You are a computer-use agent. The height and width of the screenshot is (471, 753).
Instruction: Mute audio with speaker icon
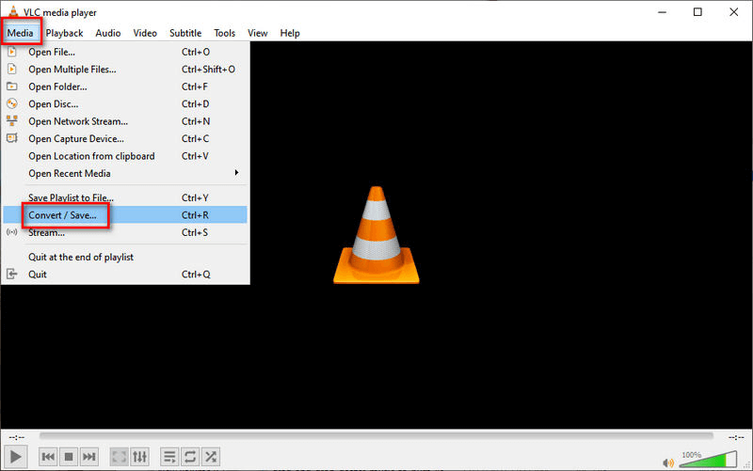(669, 461)
